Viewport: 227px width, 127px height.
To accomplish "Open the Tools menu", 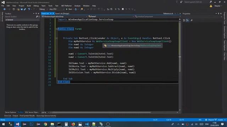I will point(50,6).
